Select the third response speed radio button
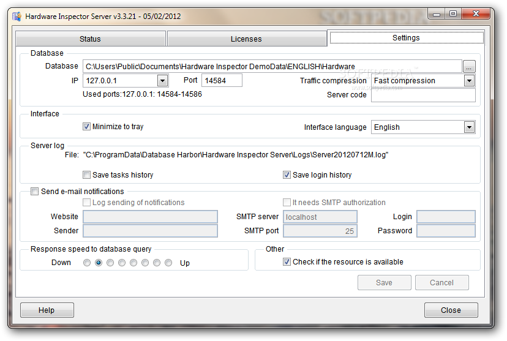 click(110, 263)
